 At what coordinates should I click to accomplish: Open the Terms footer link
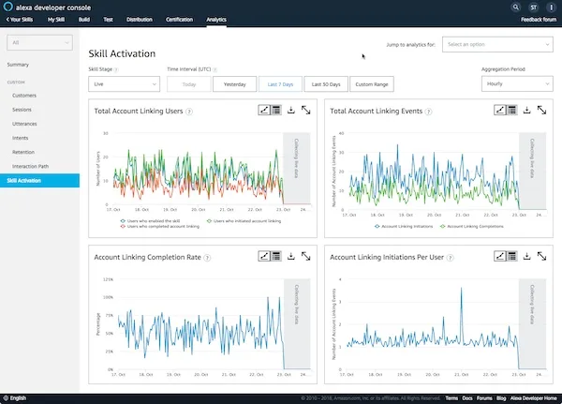[451, 398]
